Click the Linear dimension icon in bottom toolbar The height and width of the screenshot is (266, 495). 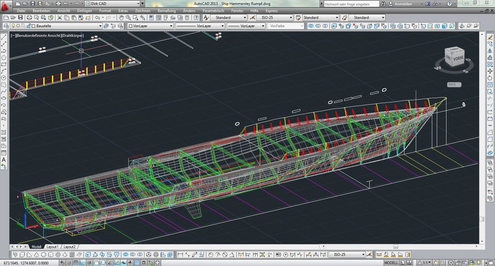(180, 254)
